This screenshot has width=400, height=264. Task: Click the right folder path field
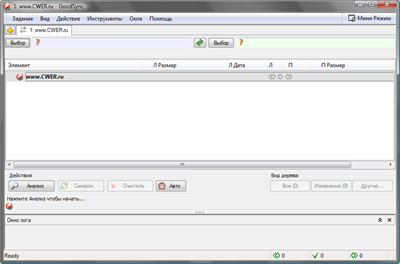[x=315, y=43]
